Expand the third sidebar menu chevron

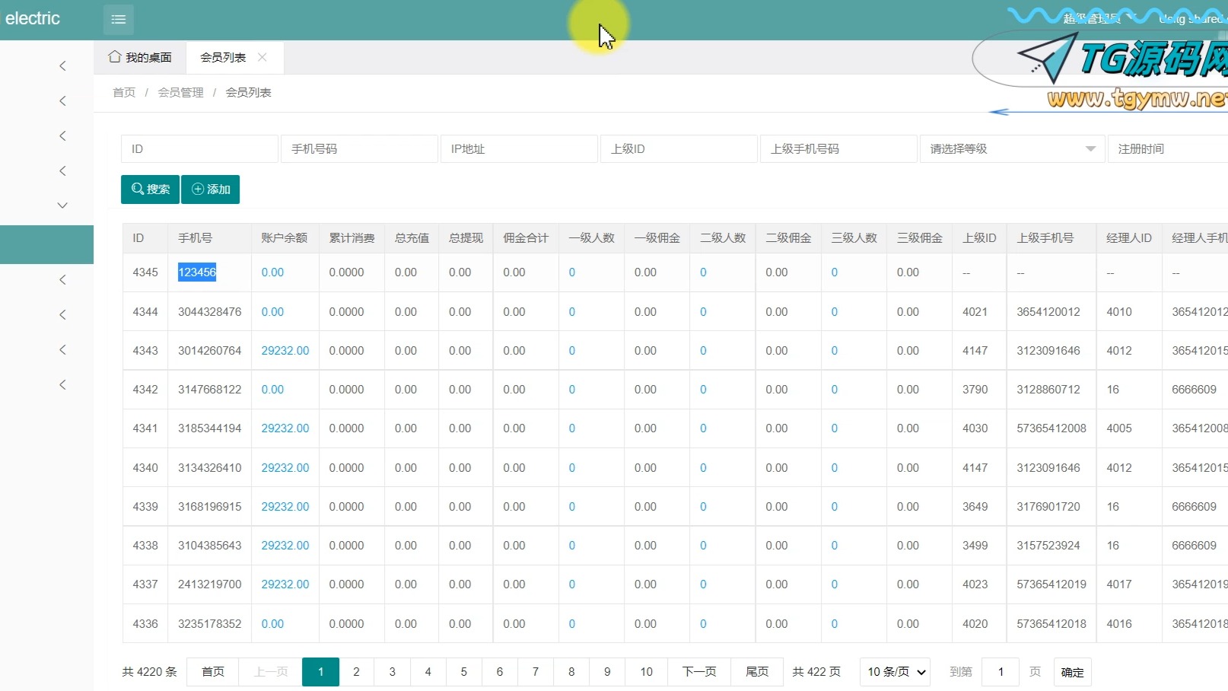pos(62,136)
